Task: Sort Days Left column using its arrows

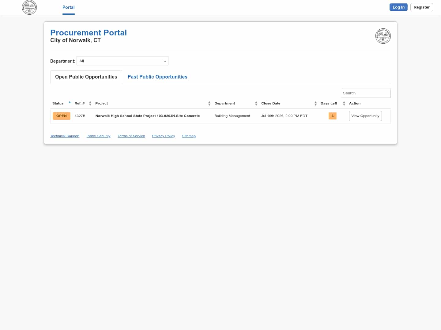Action: (x=344, y=104)
